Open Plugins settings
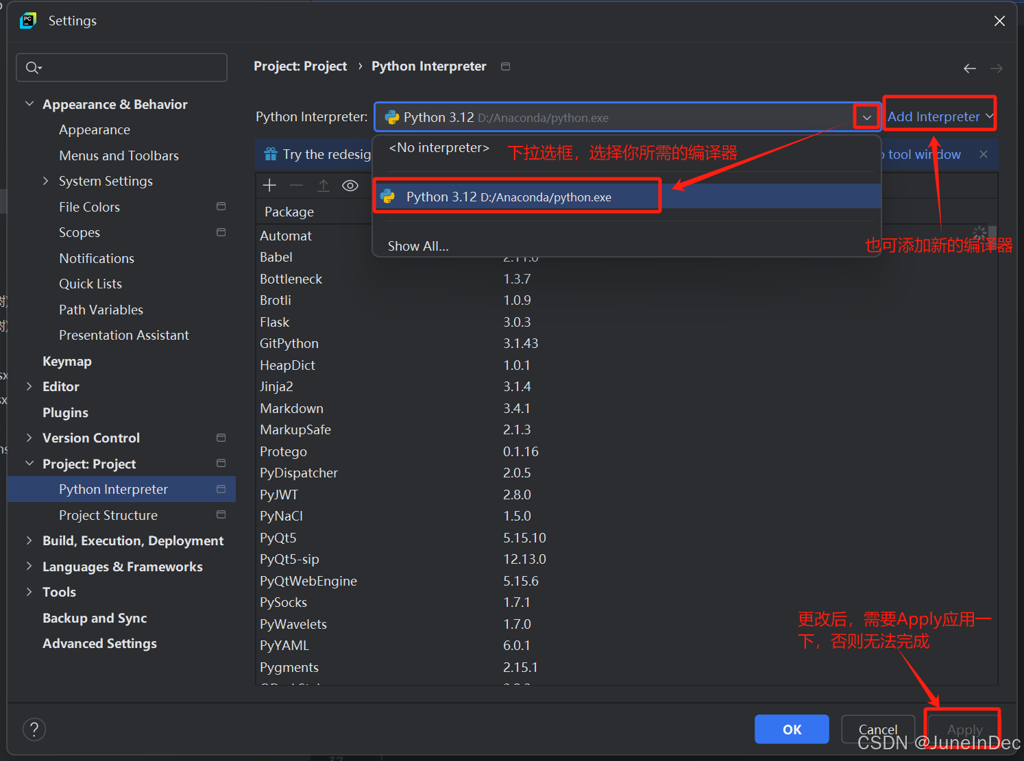 (65, 412)
